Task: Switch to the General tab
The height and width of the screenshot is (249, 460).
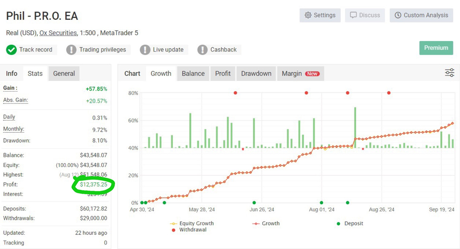Action: pos(64,73)
